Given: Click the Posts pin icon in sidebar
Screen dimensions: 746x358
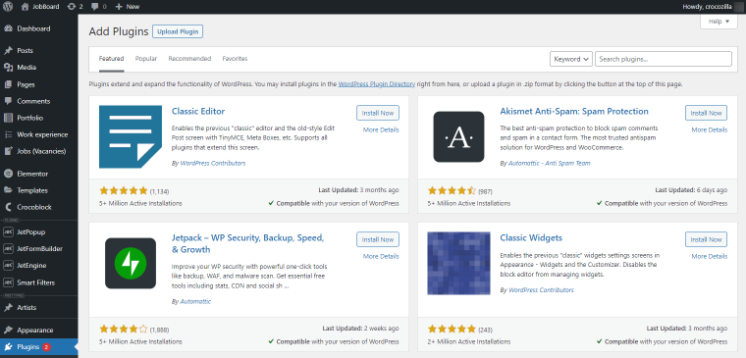Looking at the screenshot, I should [x=8, y=50].
